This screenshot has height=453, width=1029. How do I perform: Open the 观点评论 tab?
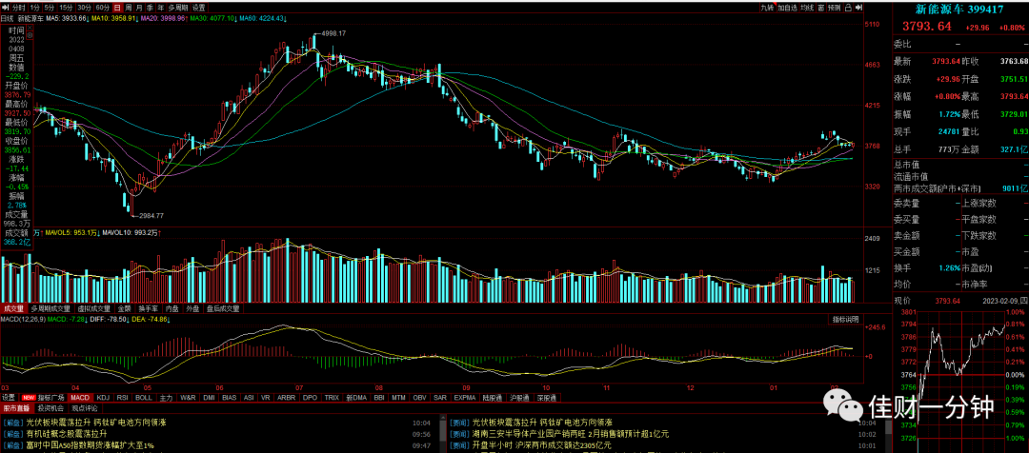click(85, 407)
